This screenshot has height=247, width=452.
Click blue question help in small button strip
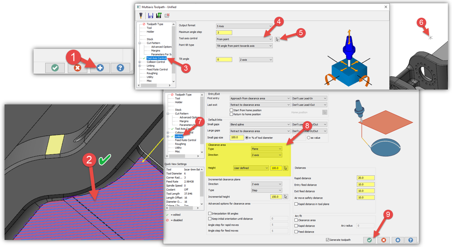pos(121,68)
